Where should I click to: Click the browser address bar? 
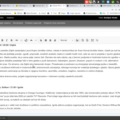tap(55, 10)
